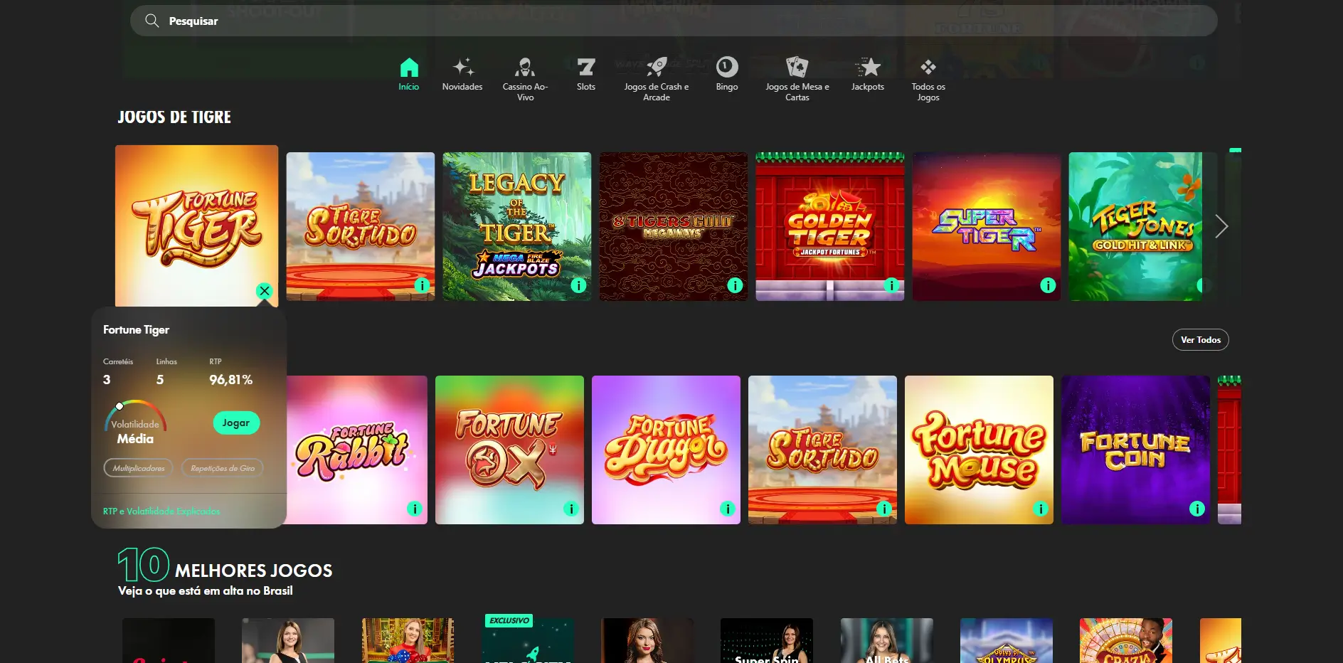Show info for Tigre Sortudo in Jogos de Tigre
The image size is (1343, 663).
pyautogui.click(x=422, y=285)
